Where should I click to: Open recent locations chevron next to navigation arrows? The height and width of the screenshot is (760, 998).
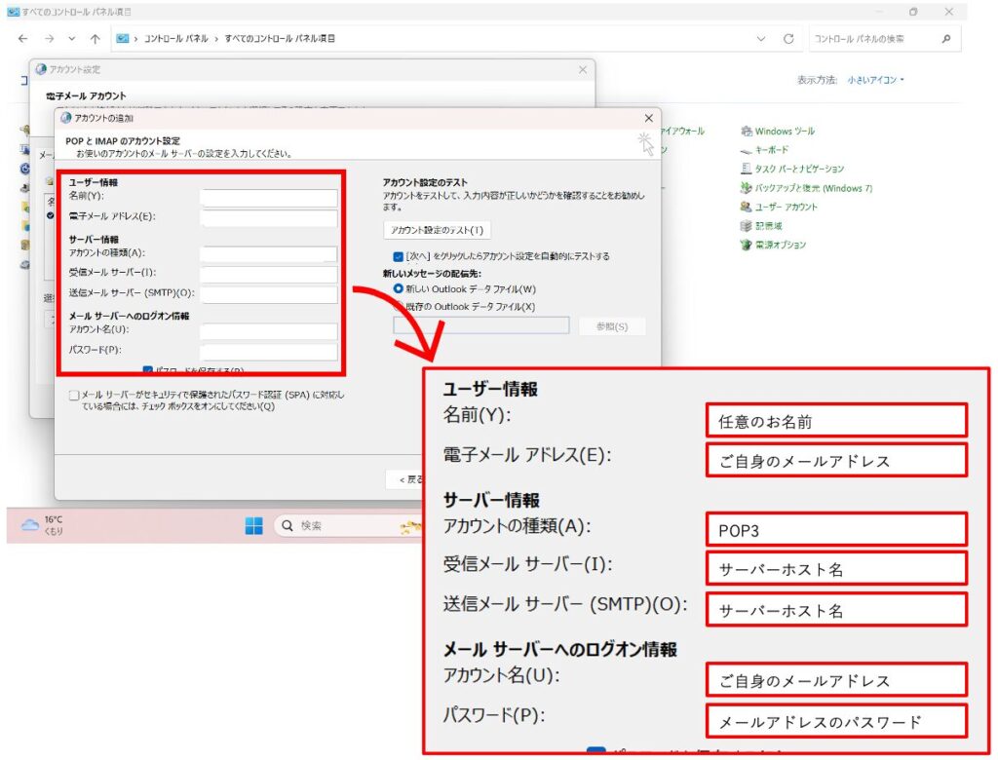72,39
